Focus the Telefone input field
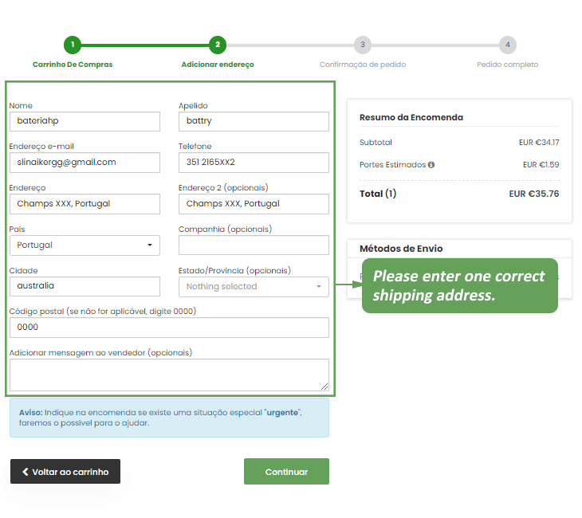 click(254, 163)
